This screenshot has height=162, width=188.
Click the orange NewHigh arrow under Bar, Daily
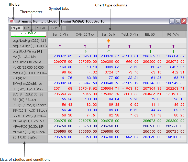pos(109,40)
